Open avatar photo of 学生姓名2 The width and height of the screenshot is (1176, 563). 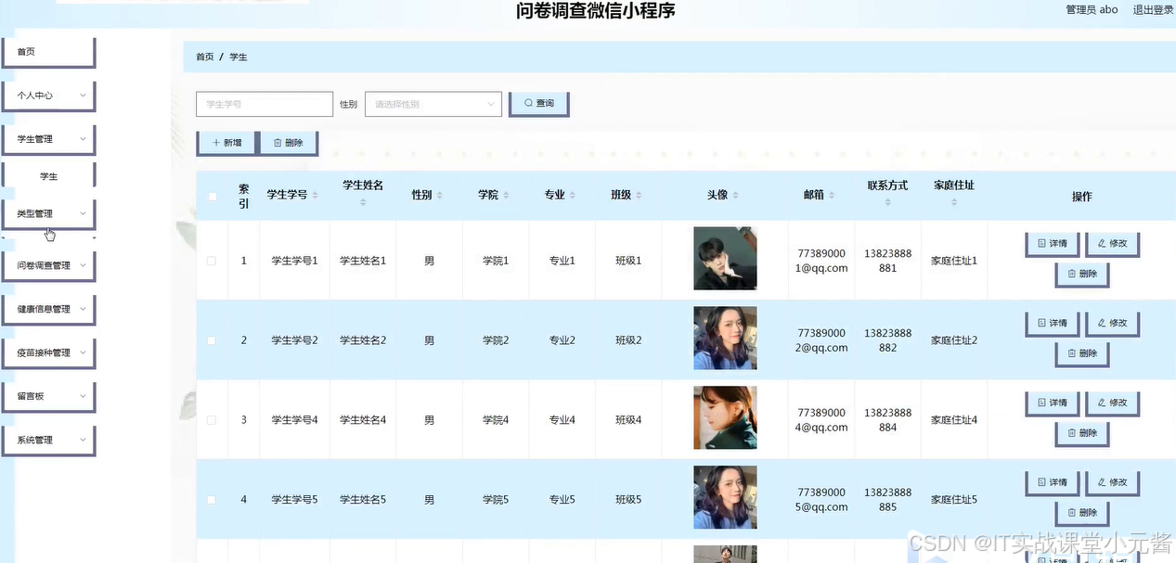click(725, 339)
